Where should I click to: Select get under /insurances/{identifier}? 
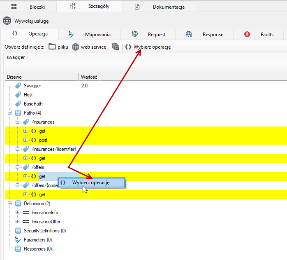(x=42, y=158)
